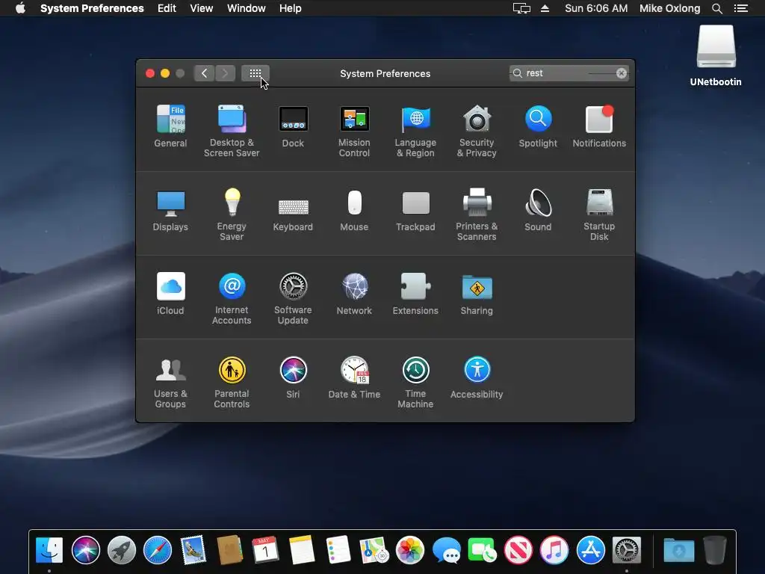
Task: Open the Dock preference pane
Action: click(x=293, y=126)
